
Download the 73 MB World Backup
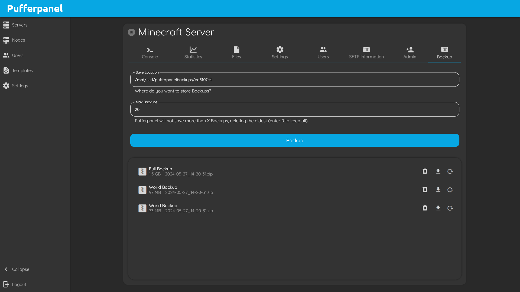coord(438,208)
